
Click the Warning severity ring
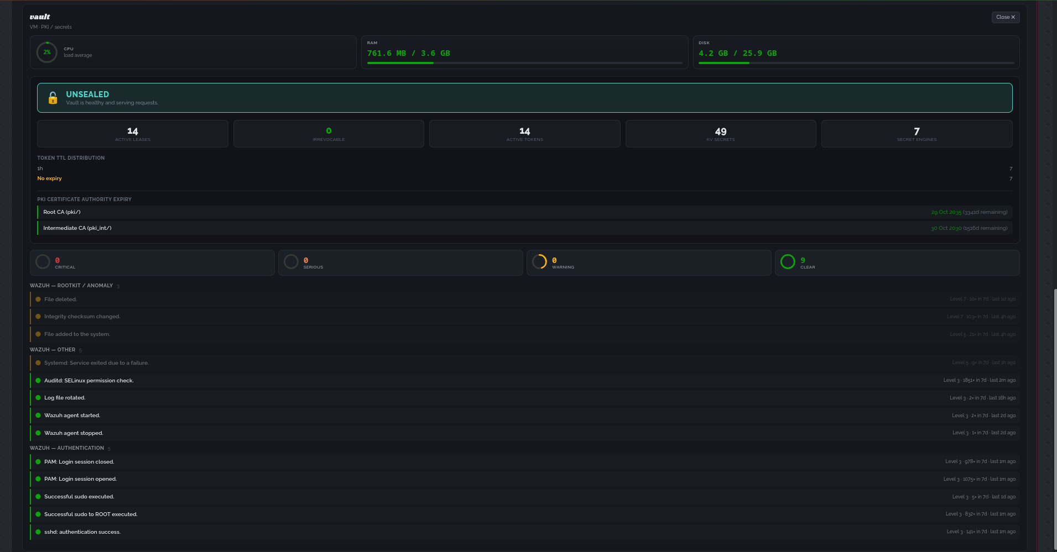539,261
